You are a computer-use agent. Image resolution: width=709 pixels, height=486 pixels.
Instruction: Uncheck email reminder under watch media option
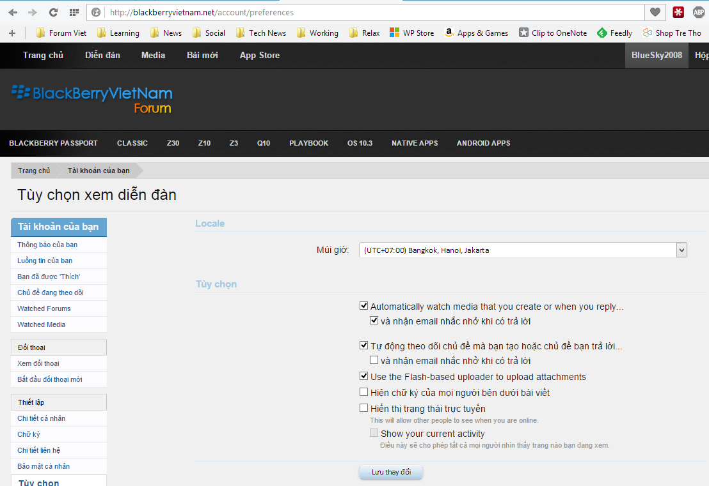[x=374, y=321]
